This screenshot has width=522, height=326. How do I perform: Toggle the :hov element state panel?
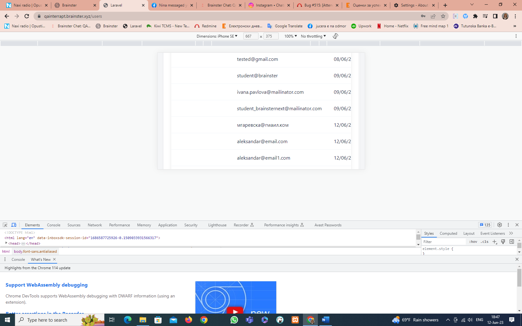[x=473, y=242]
